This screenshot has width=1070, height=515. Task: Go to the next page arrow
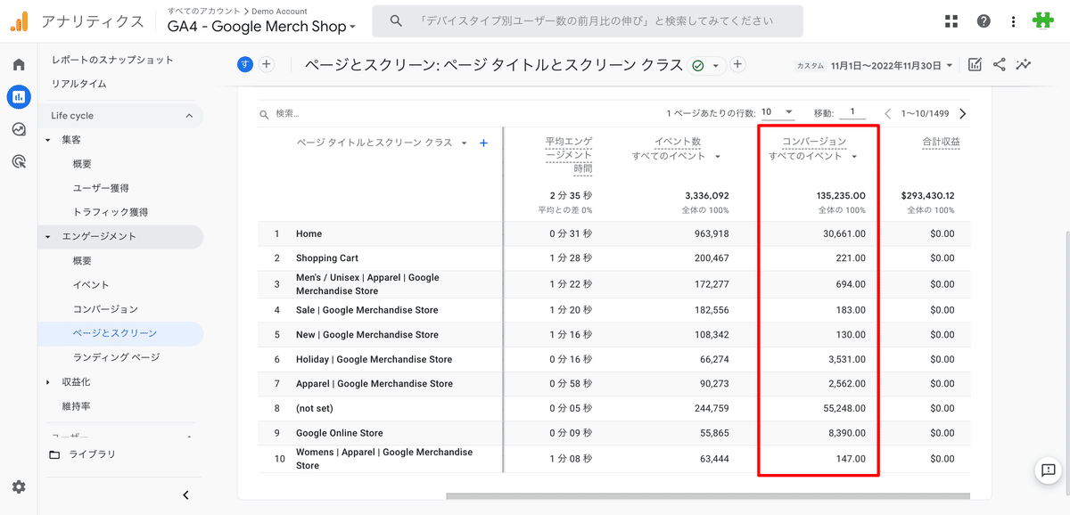[x=962, y=113]
